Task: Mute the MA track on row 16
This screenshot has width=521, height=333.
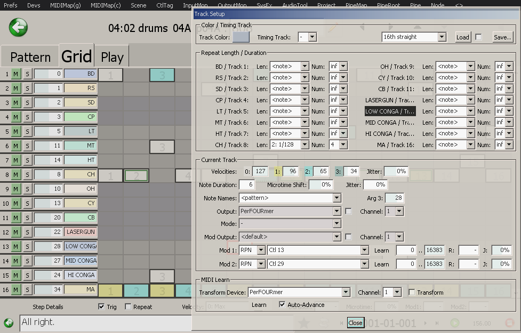Action: 16,290
